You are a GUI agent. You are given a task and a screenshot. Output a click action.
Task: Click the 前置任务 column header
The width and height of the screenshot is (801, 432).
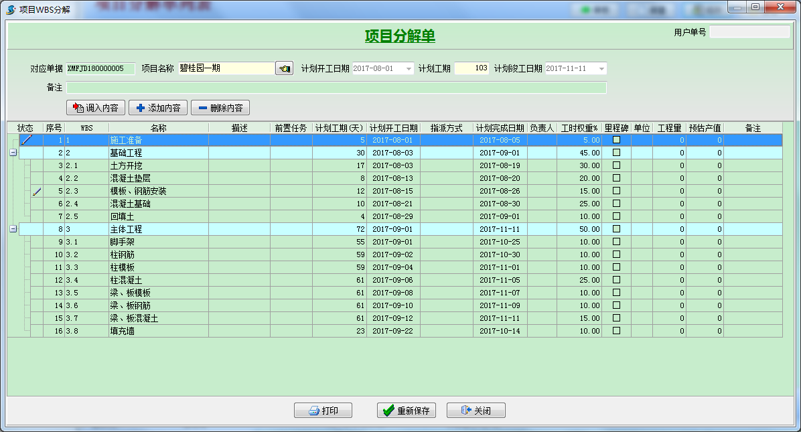click(x=291, y=128)
